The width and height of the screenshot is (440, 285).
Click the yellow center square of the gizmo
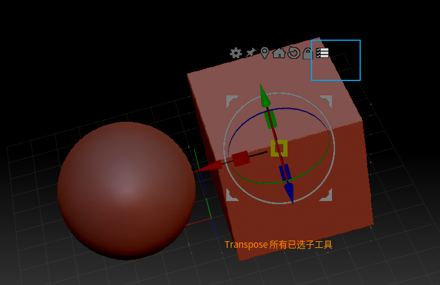coord(279,148)
